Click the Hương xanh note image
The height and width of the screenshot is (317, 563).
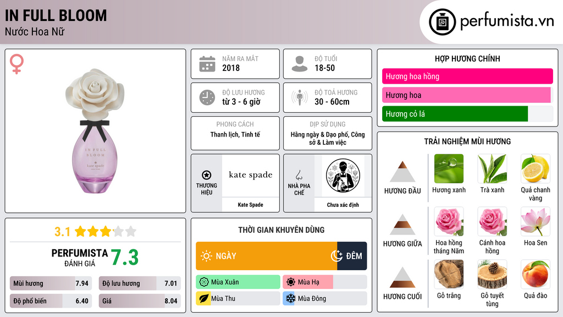449,168
